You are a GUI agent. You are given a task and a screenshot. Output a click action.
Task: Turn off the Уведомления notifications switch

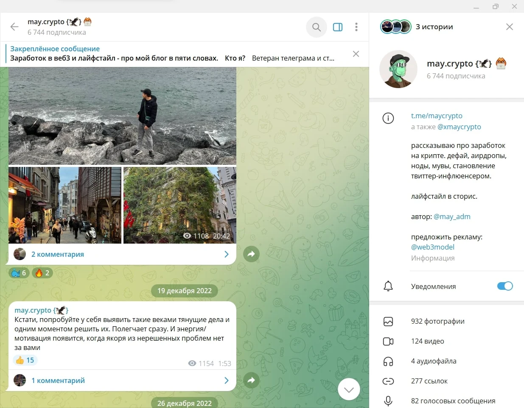click(505, 286)
